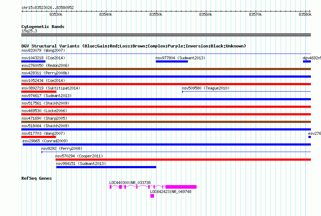Click the dgv4692 truncated variant label
This screenshot has height=216, width=321.
(x=312, y=58)
